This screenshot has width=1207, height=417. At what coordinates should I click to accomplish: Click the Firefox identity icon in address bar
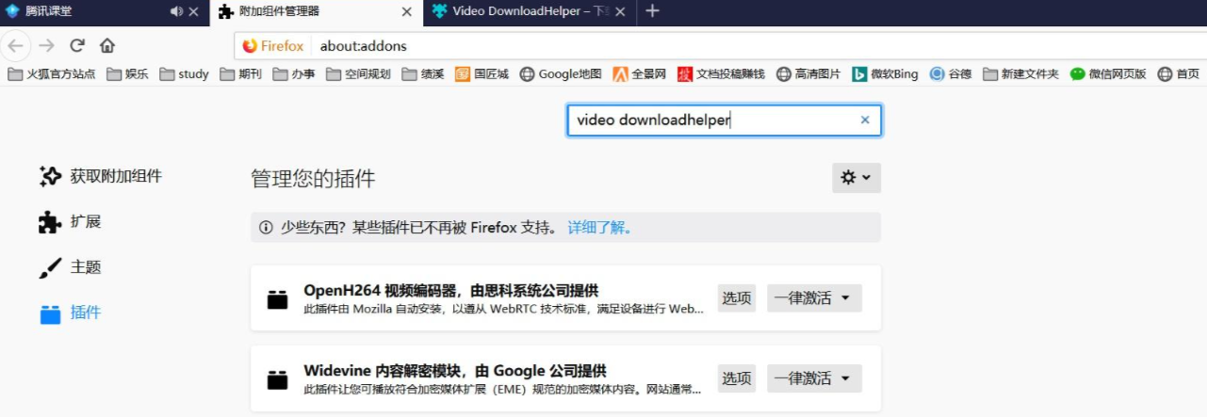(x=273, y=45)
